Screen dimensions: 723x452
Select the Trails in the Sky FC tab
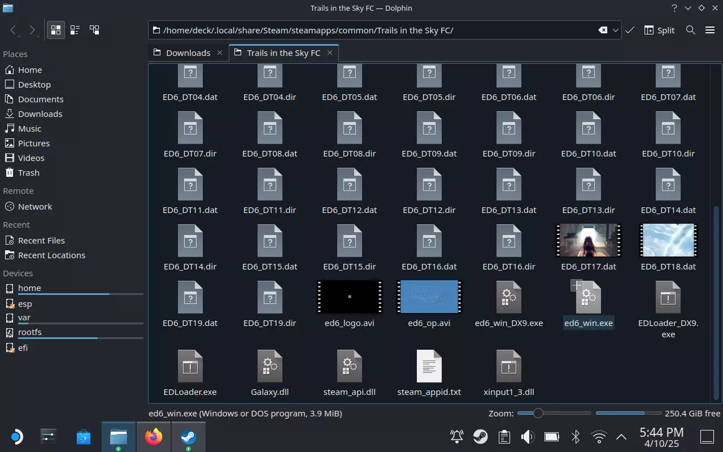click(284, 53)
